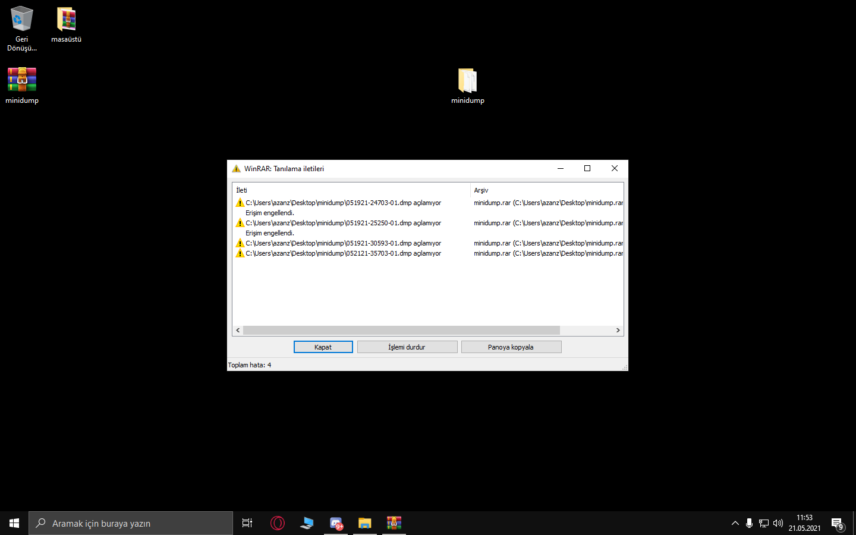Open Task View from the taskbar
This screenshot has width=856, height=535.
[x=247, y=523]
